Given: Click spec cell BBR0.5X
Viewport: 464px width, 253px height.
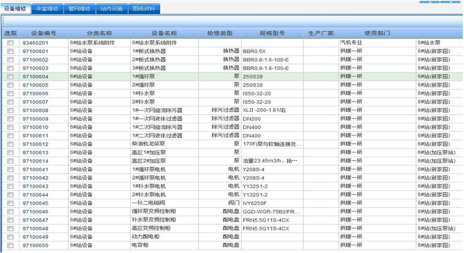Looking at the screenshot, I should (254, 51).
